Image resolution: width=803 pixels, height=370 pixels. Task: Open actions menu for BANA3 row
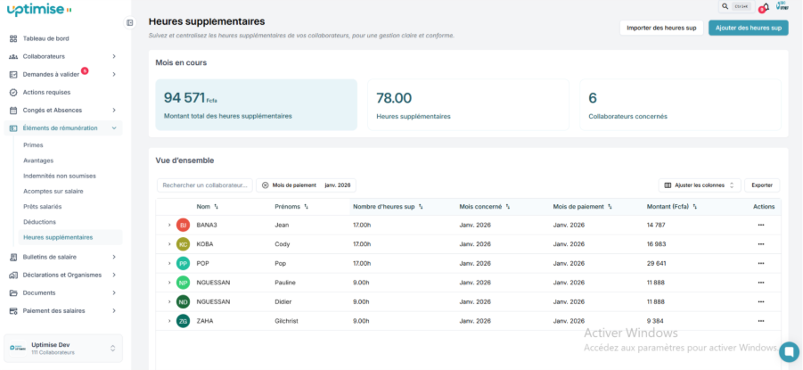(x=760, y=225)
